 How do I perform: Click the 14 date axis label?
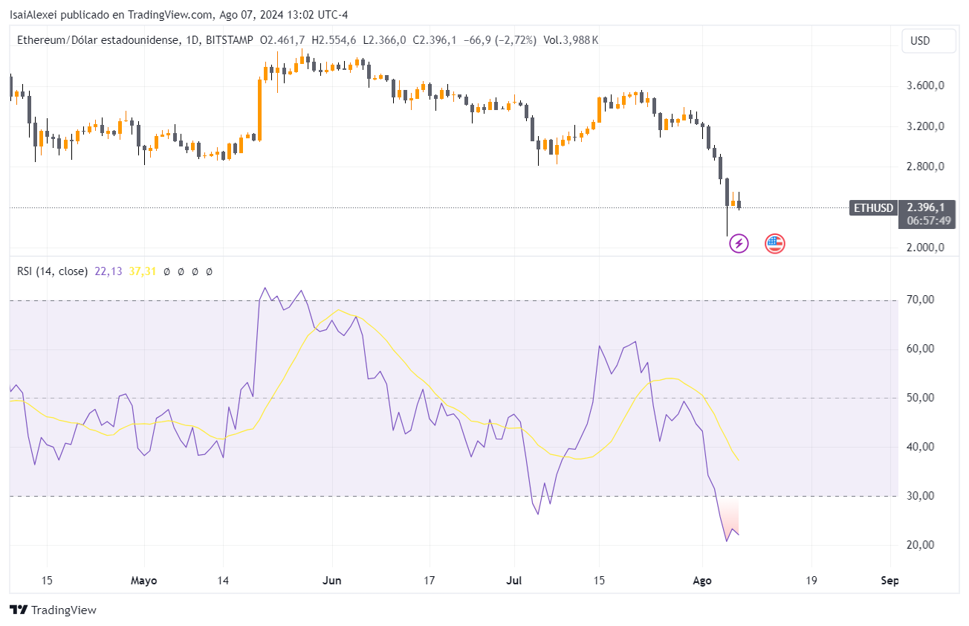coord(223,581)
